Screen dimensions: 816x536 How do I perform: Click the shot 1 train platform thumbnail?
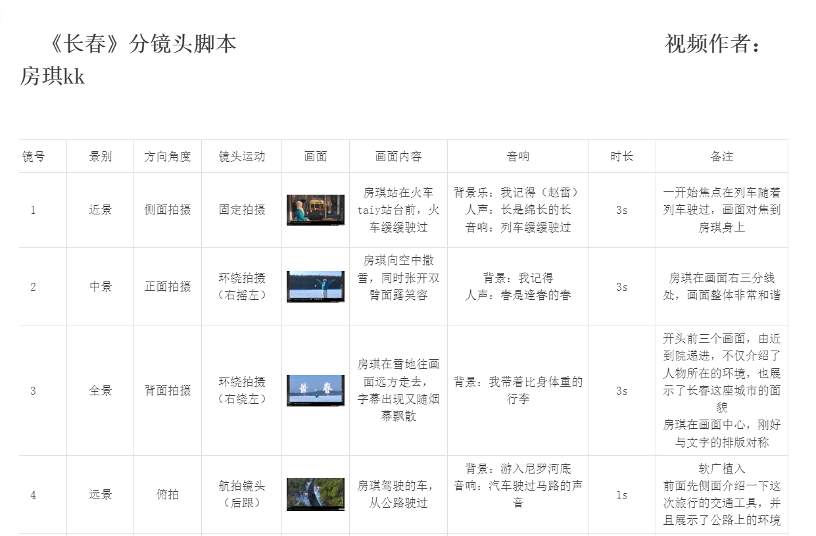(316, 210)
